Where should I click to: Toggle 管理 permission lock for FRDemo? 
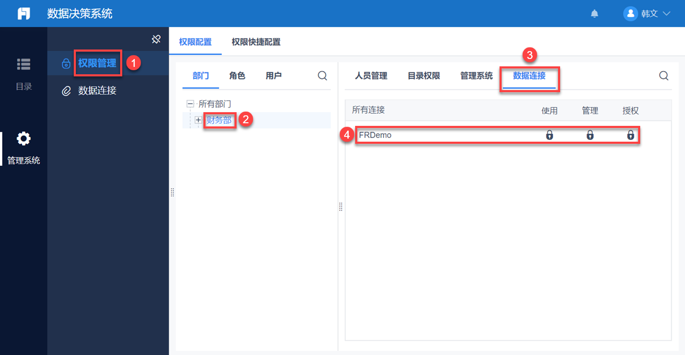pos(590,135)
